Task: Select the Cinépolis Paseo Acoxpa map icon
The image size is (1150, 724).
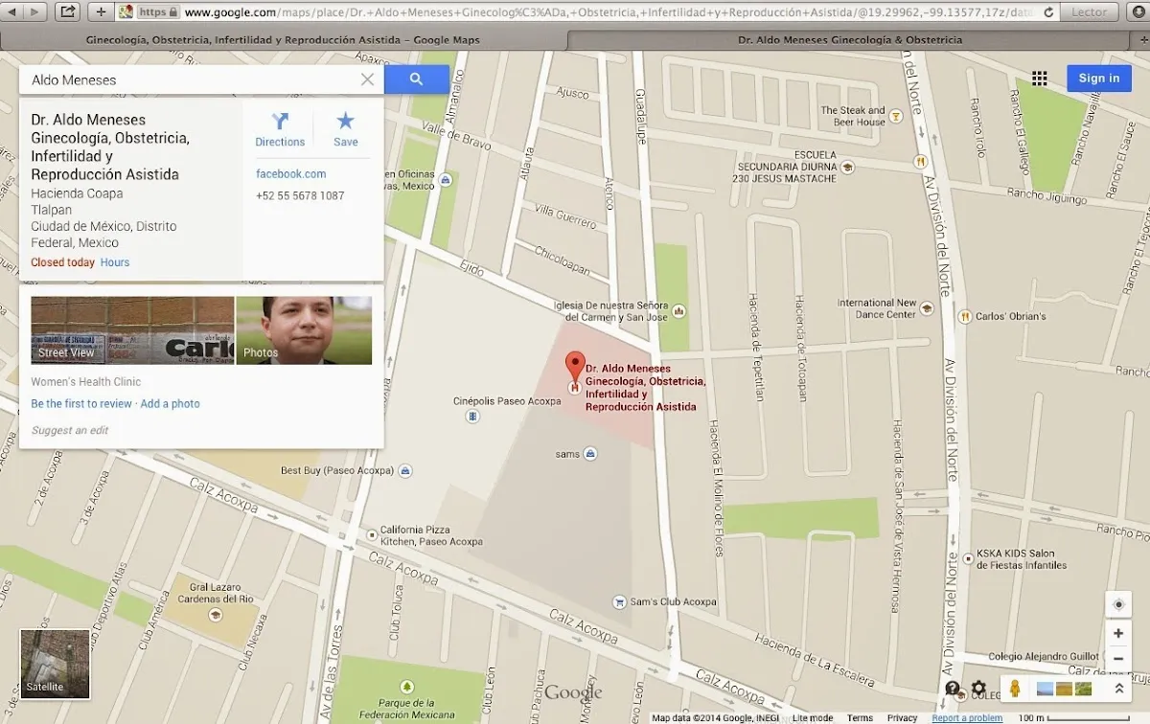Action: click(472, 417)
